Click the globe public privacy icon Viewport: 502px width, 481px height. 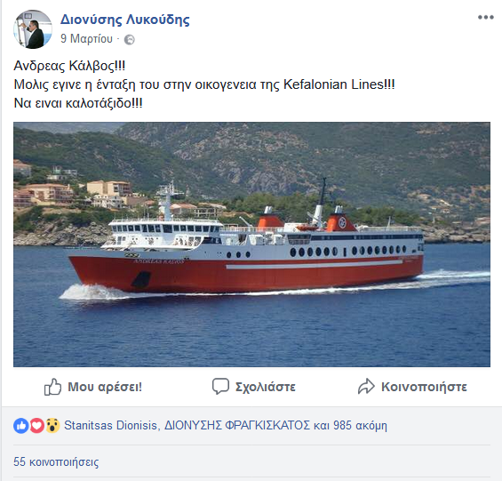coord(130,40)
